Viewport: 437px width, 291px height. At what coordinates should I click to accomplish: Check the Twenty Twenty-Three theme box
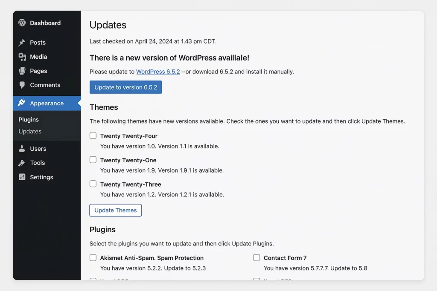click(93, 184)
